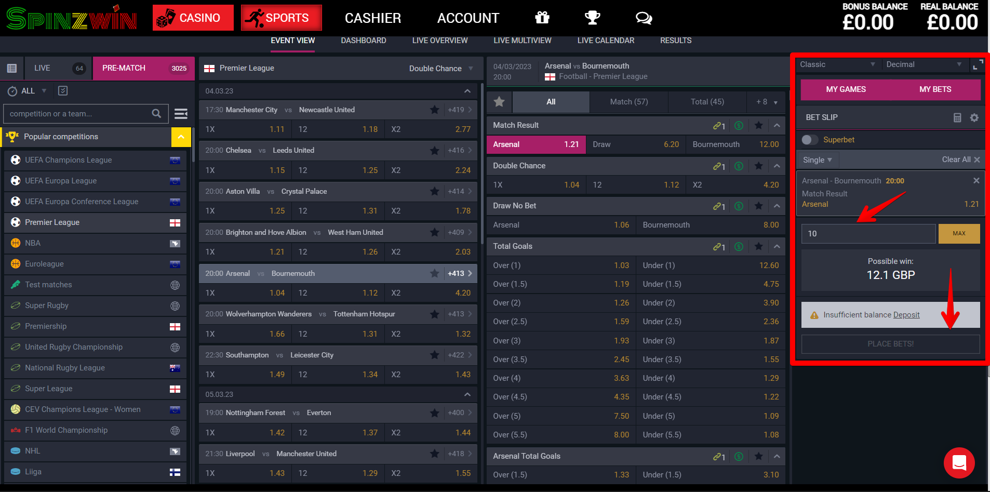Open the Double Chance market dropdown
The width and height of the screenshot is (990, 492).
tap(441, 69)
